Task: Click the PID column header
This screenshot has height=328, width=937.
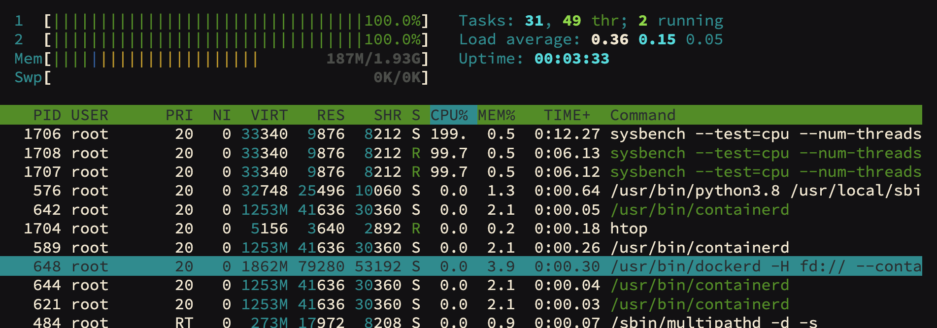Action: tap(47, 115)
